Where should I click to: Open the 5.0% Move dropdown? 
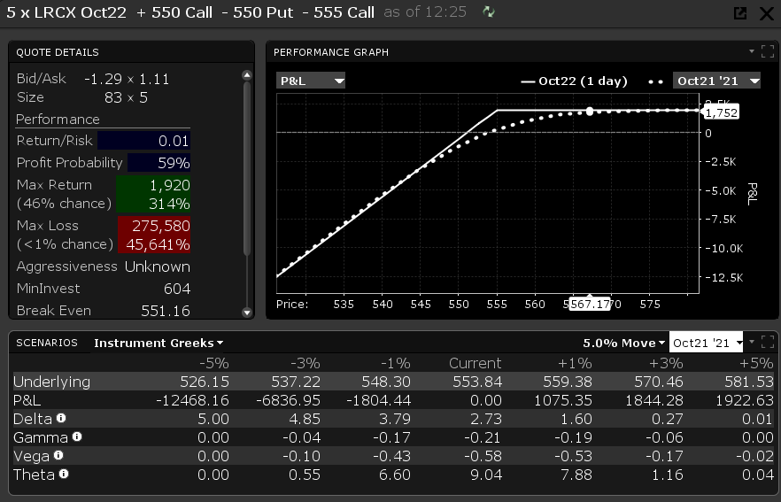click(624, 344)
